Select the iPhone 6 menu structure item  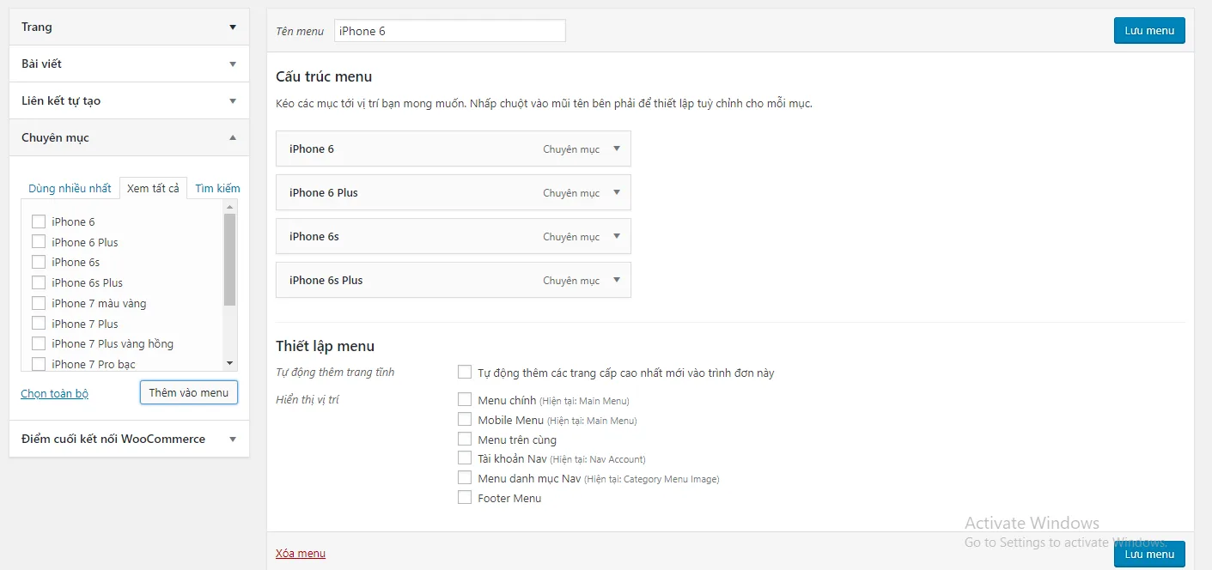pyautogui.click(x=454, y=149)
